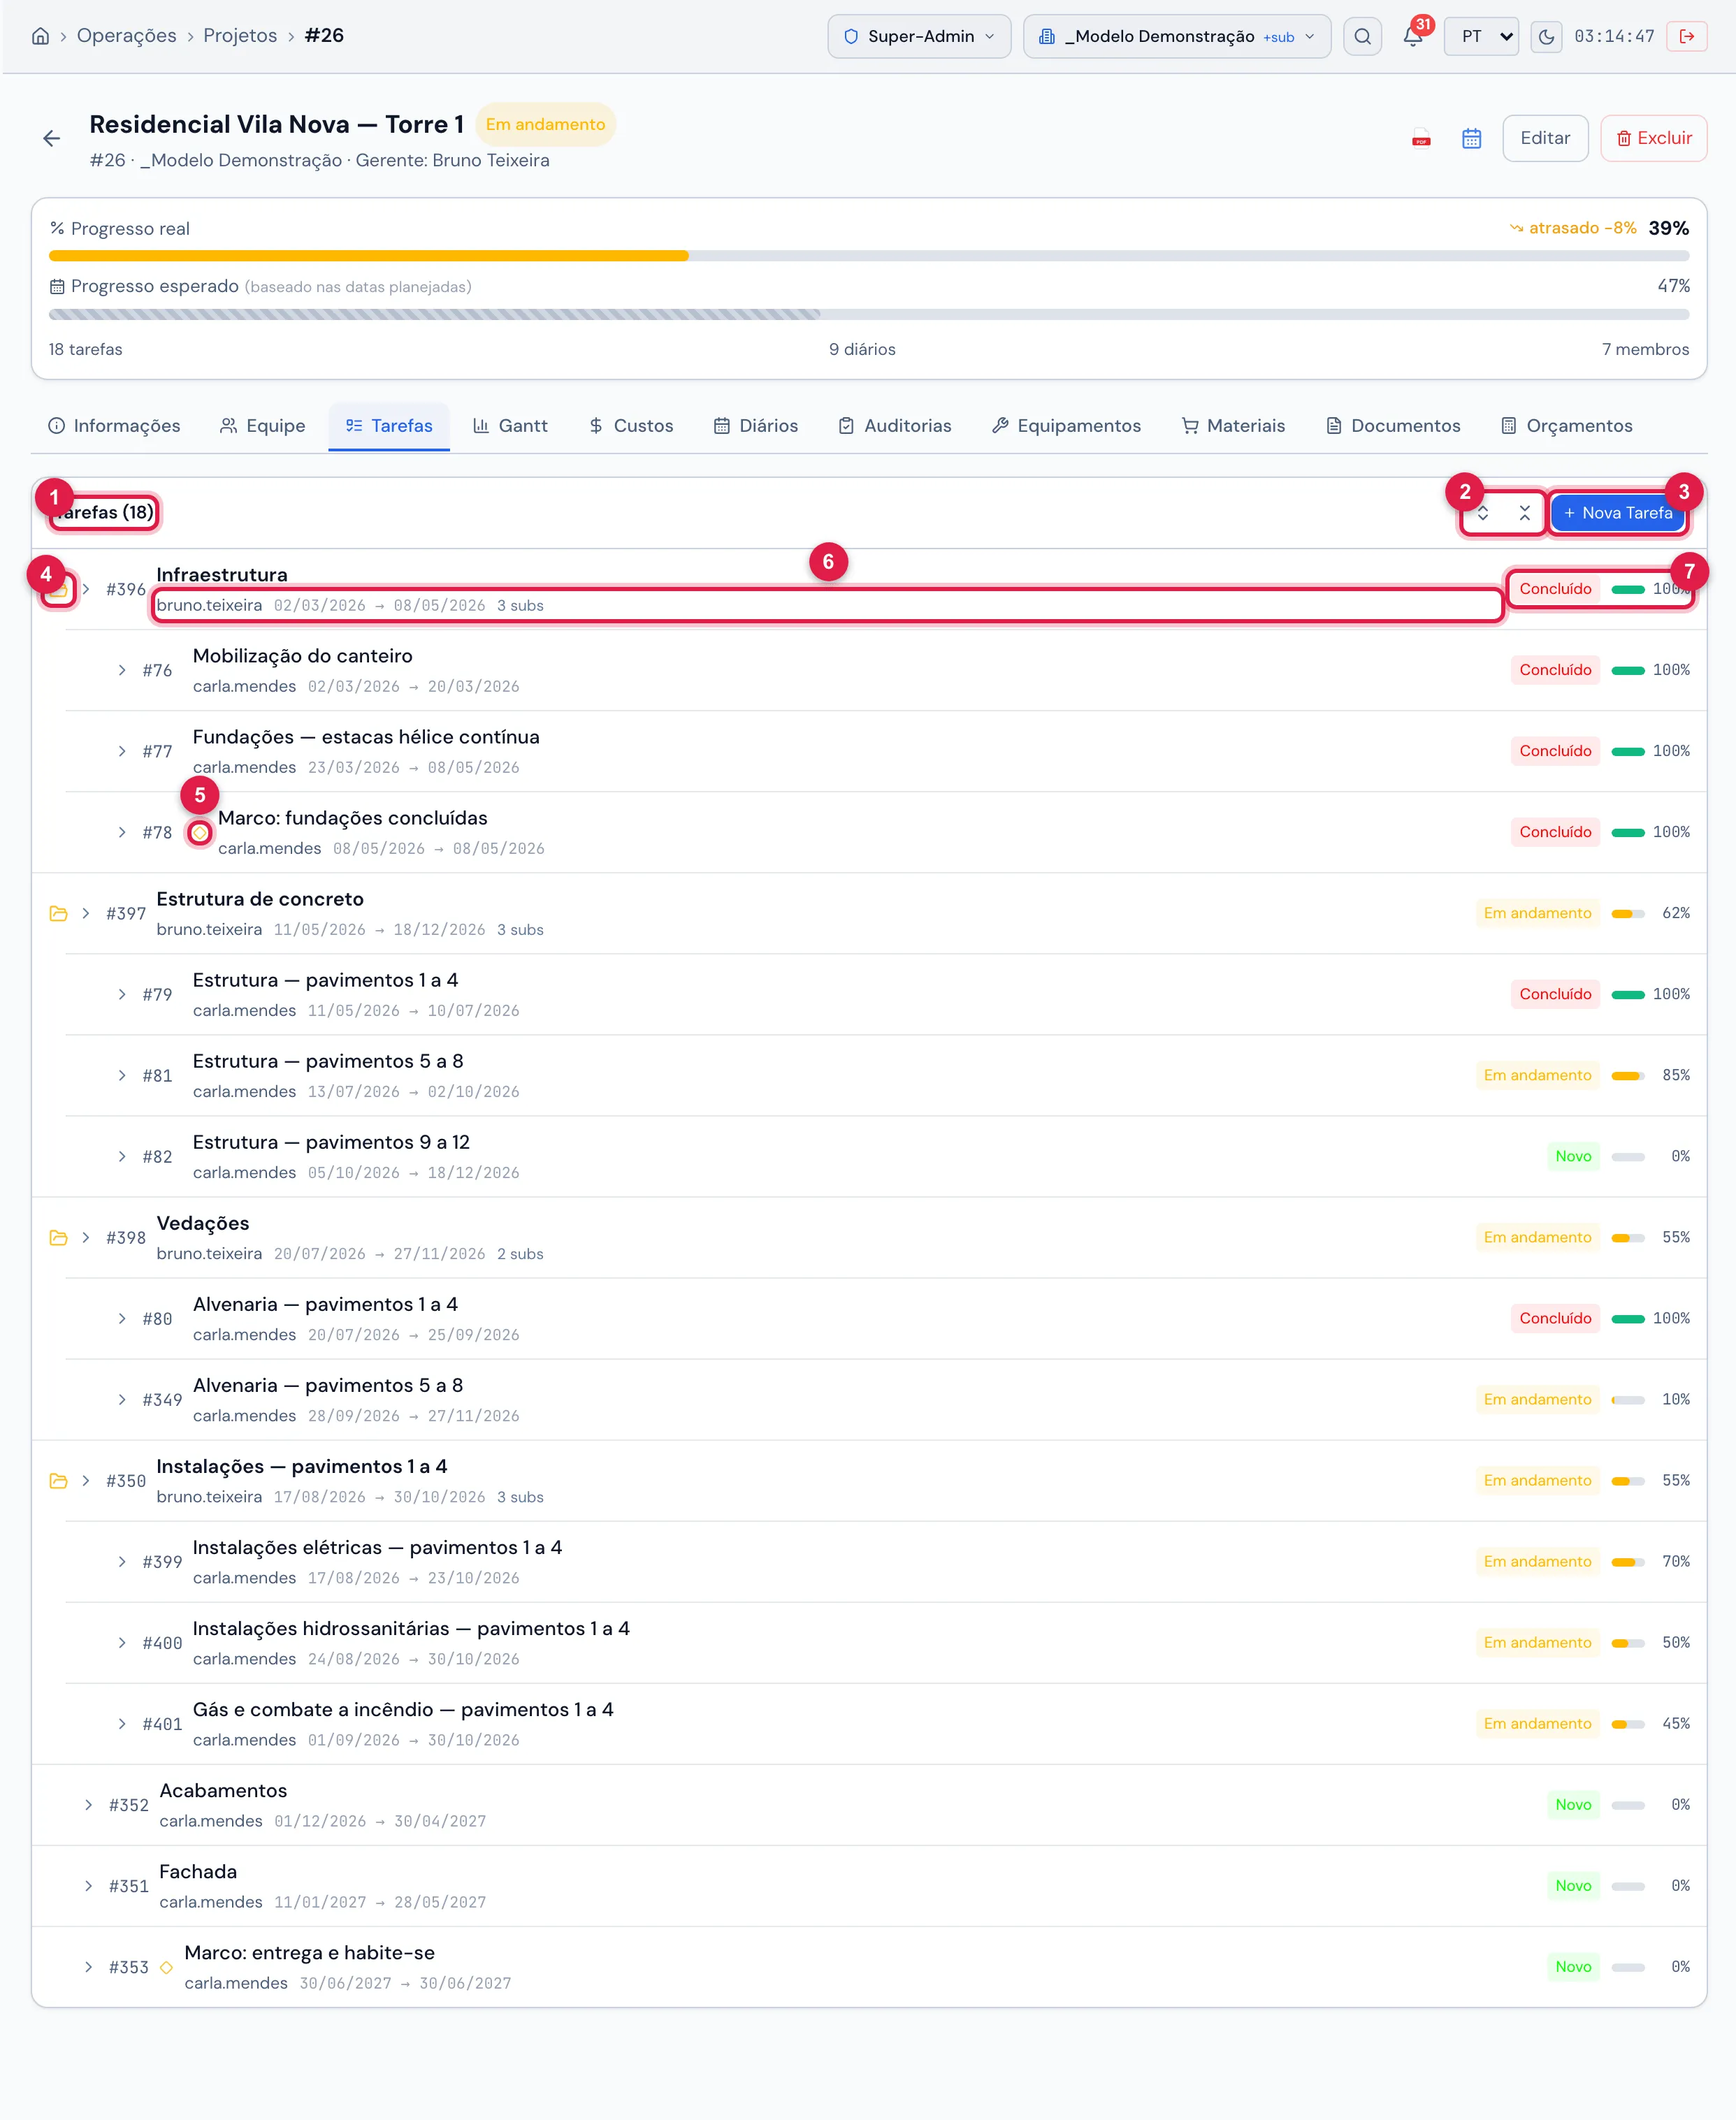Screen dimensions: 1736x2120
Task: Click the Excluir button
Action: click(1653, 138)
